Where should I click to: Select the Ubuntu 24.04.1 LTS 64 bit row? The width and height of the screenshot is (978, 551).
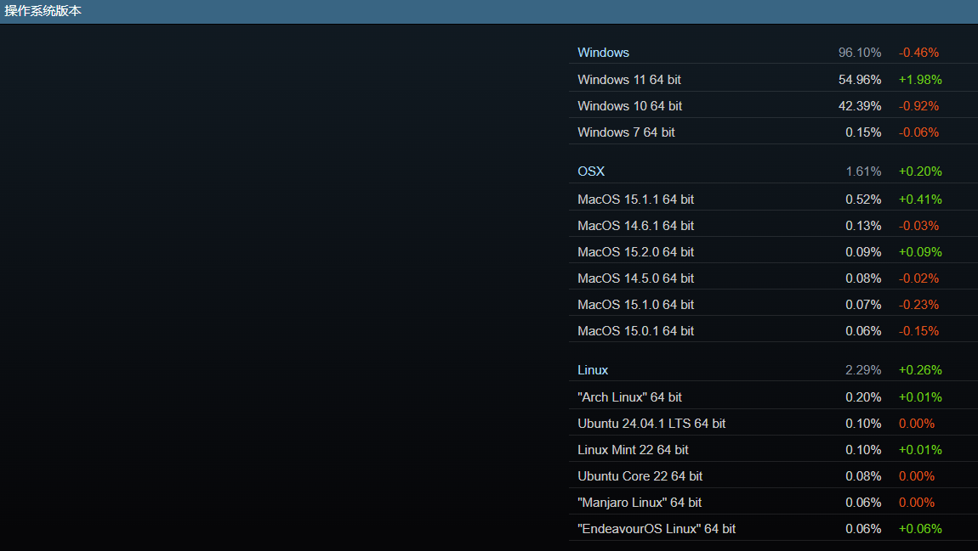tap(773, 424)
